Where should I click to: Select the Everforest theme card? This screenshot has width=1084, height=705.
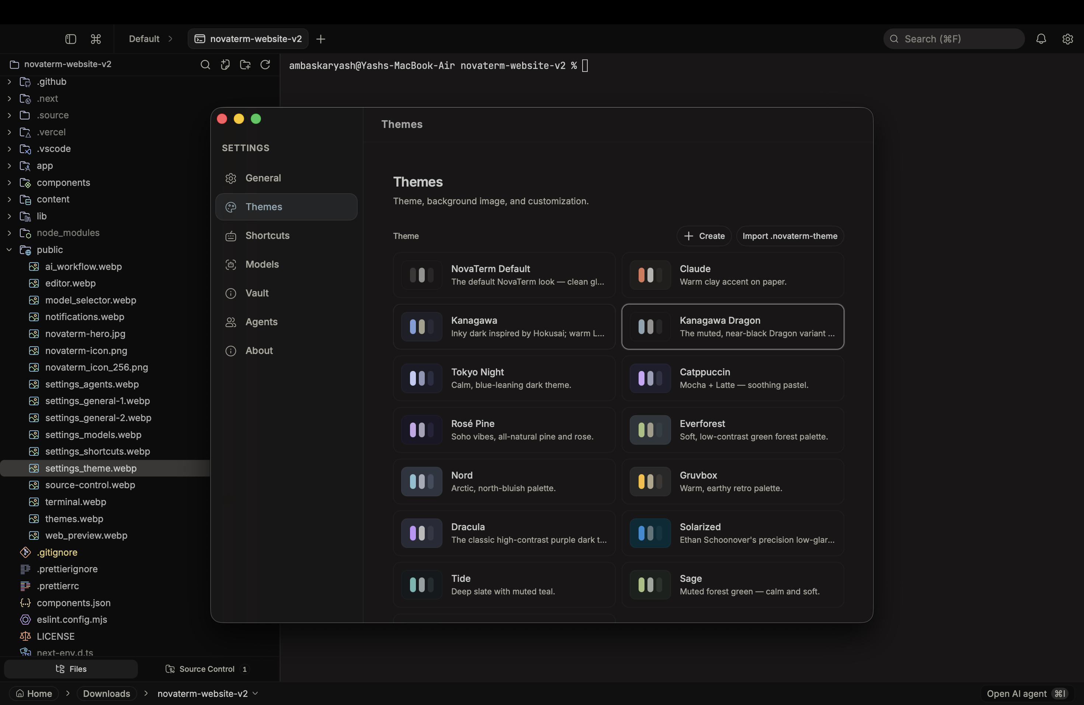(733, 430)
